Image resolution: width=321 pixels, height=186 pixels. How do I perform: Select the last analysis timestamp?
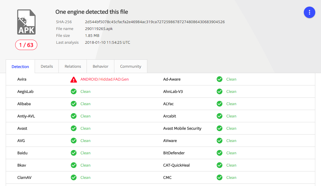[107, 43]
